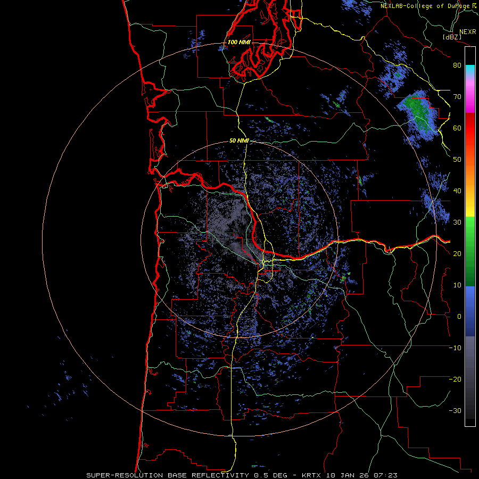
Task: Click the 20 dBZ tick label on the scale
Action: tap(457, 254)
